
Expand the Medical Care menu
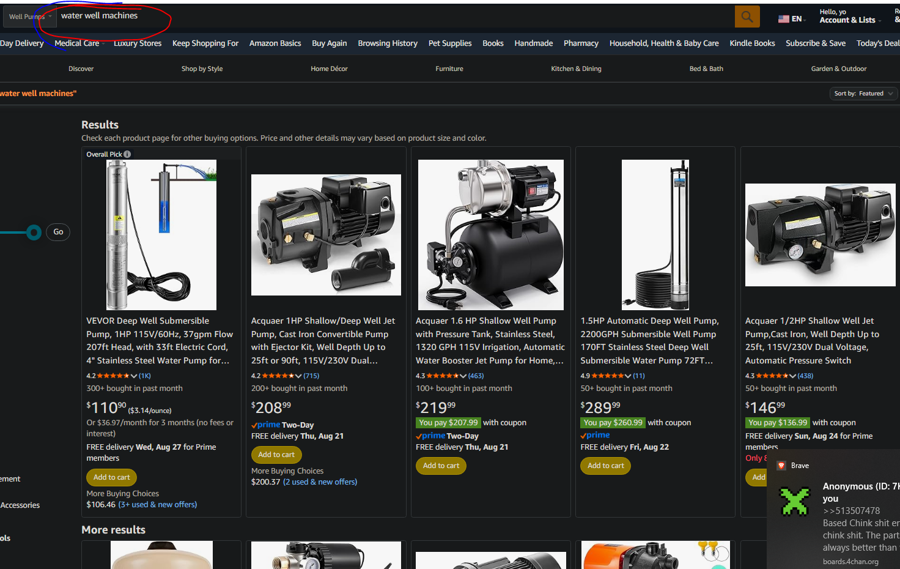pos(79,43)
